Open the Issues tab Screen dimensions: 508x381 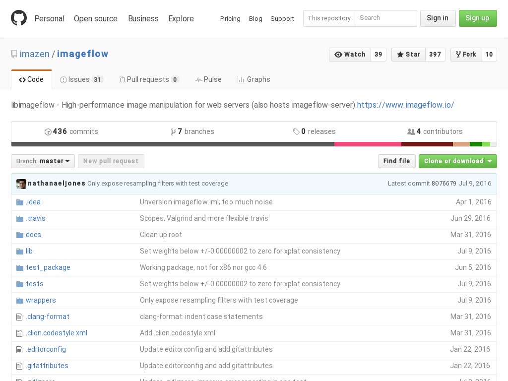(81, 79)
